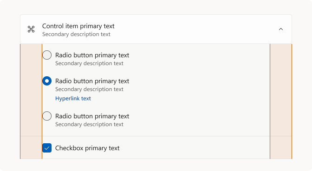Click the description directly above Hyperlink text
This screenshot has height=171, width=312.
[89, 89]
